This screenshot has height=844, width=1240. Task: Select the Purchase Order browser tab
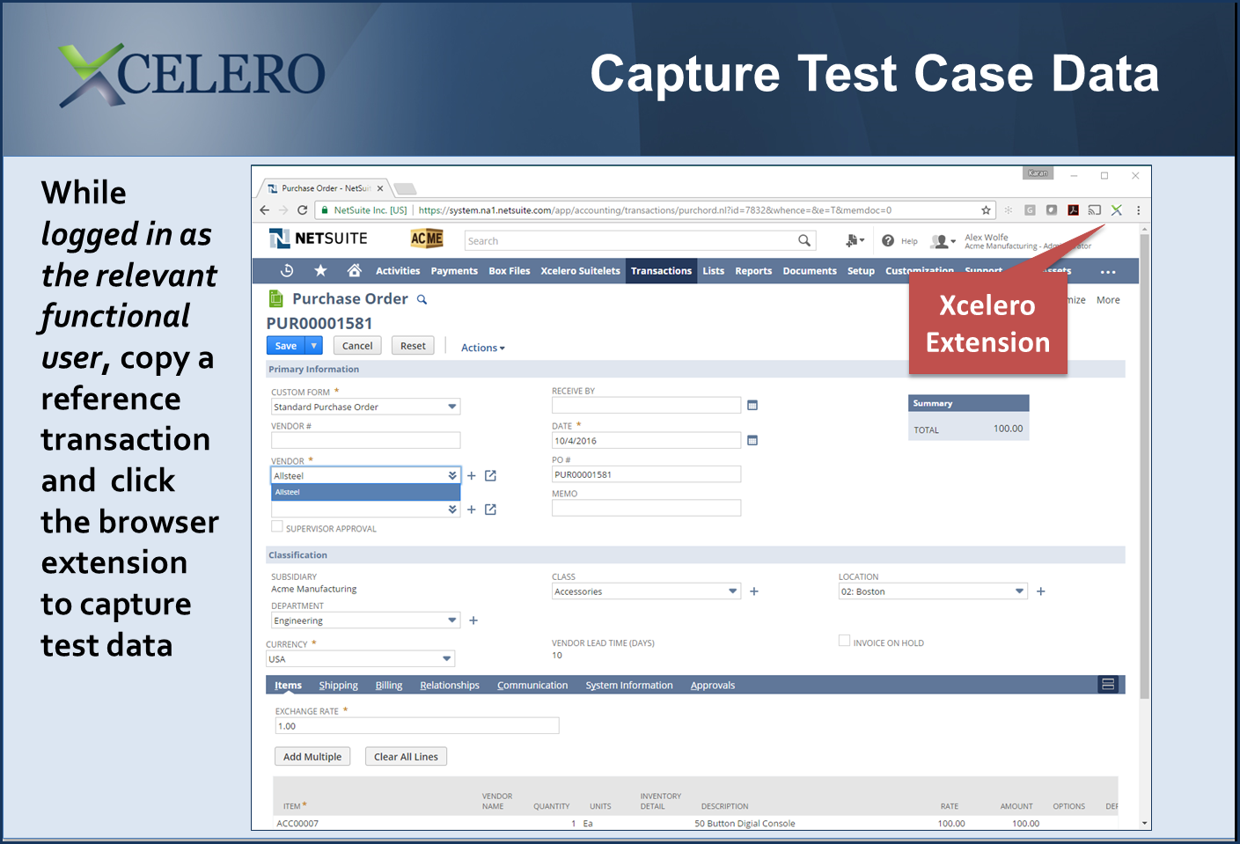tap(326, 188)
